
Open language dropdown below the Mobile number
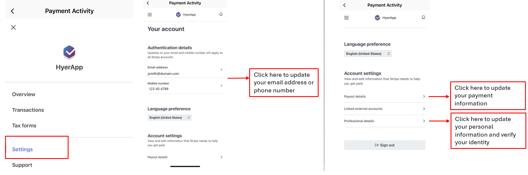[x=170, y=118]
